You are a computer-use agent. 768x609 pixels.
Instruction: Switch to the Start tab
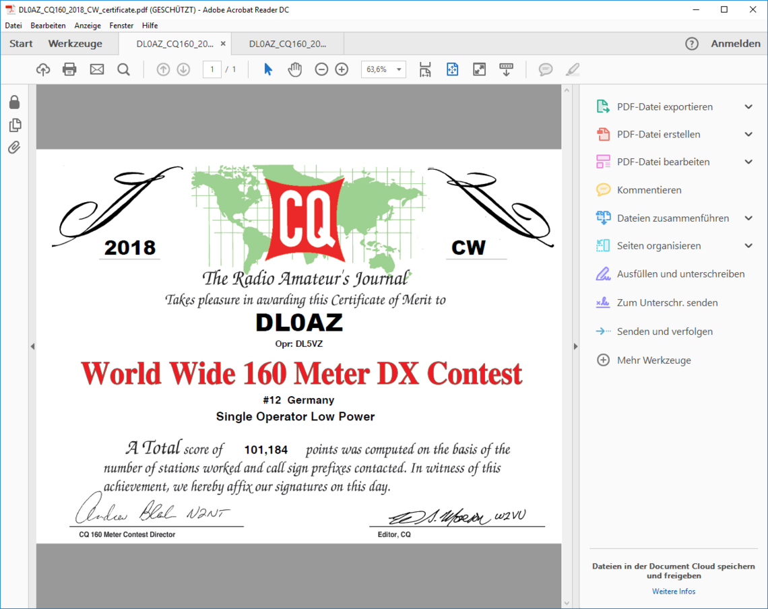(x=21, y=44)
